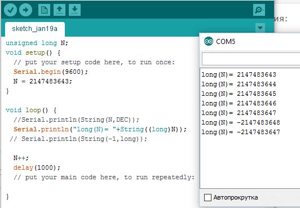Viewport: 300px width, 208px height.
Task: Click the 'void setup() {' line
Action: (x=33, y=52)
